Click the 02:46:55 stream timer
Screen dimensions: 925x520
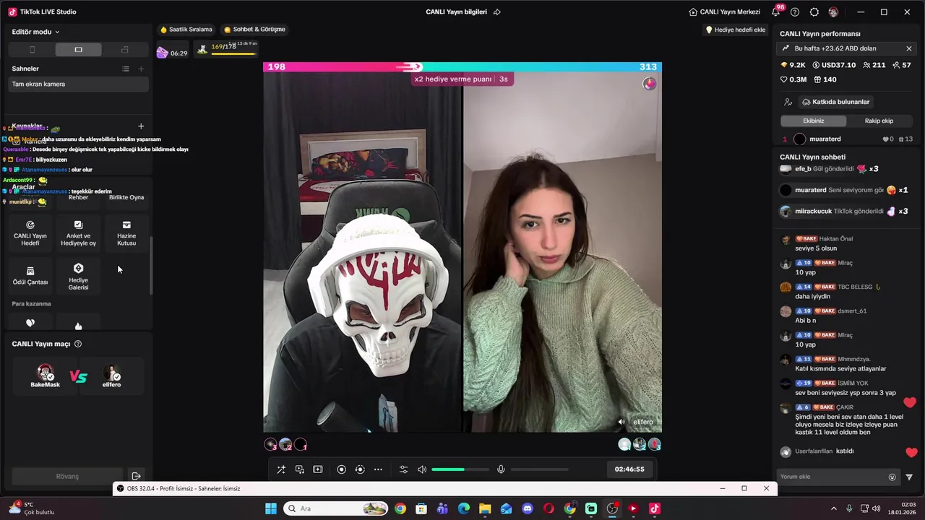629,469
